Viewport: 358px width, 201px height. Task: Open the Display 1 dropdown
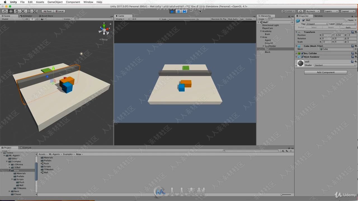[x=123, y=19]
